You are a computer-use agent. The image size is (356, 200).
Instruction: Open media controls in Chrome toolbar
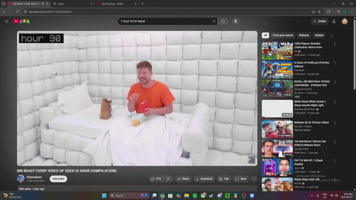tap(338, 12)
